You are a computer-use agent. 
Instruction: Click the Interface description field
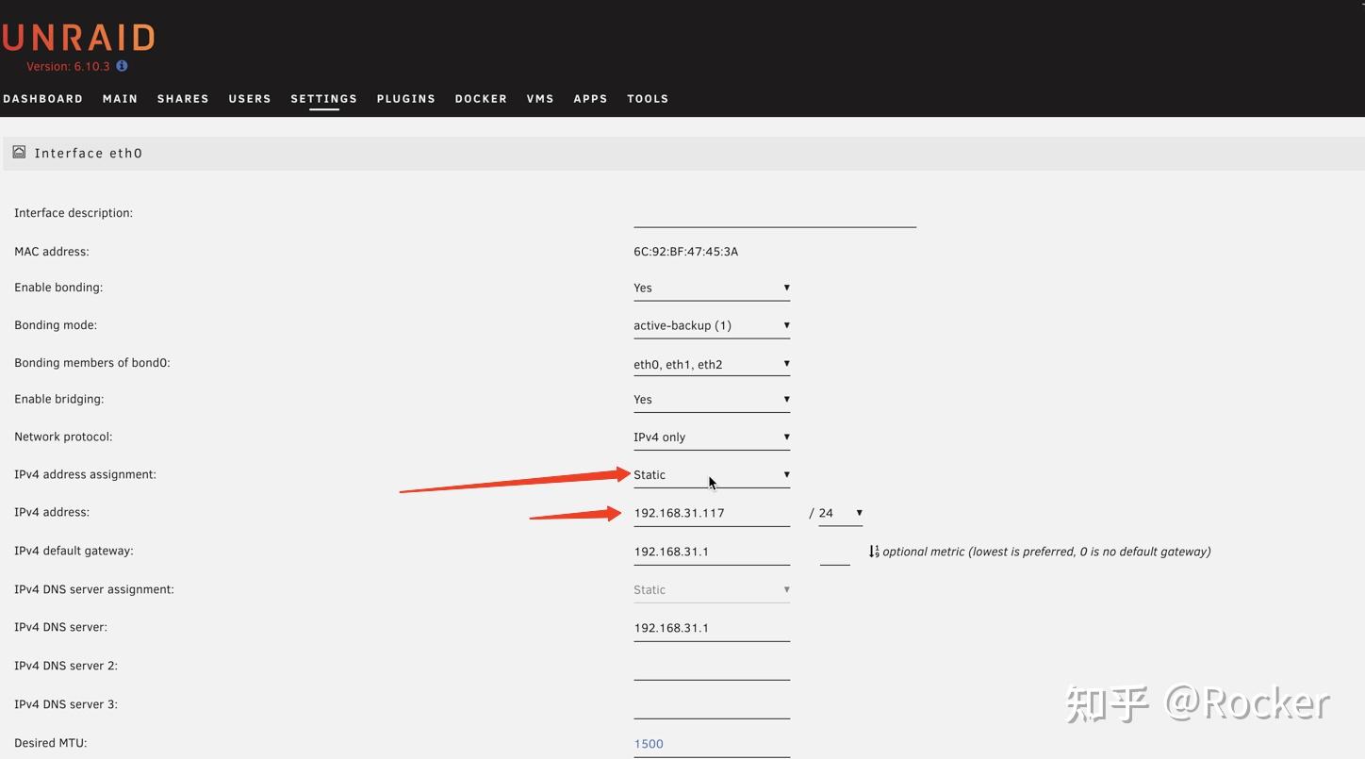pos(775,215)
